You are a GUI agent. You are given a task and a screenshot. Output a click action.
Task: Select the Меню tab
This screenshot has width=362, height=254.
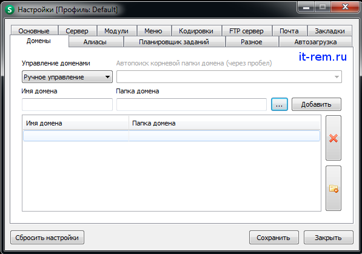(x=153, y=31)
